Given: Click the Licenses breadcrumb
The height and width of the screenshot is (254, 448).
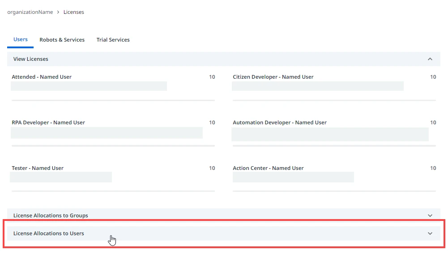Looking at the screenshot, I should click(74, 12).
